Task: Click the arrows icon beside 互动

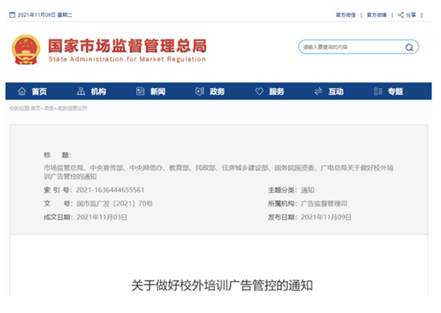Action: point(318,91)
